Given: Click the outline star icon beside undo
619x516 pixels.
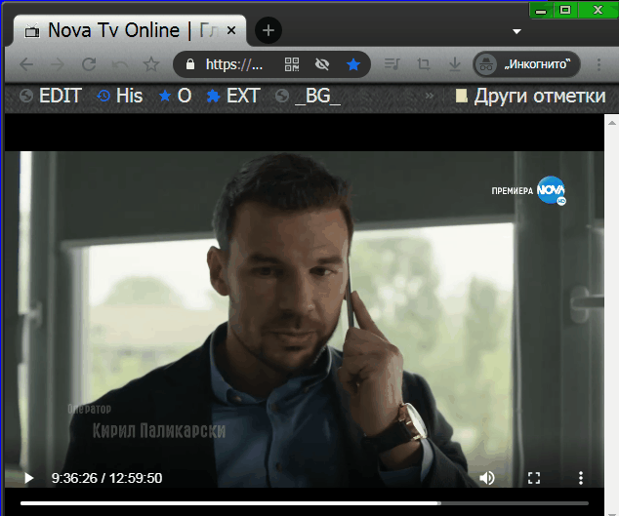Looking at the screenshot, I should pos(151,64).
